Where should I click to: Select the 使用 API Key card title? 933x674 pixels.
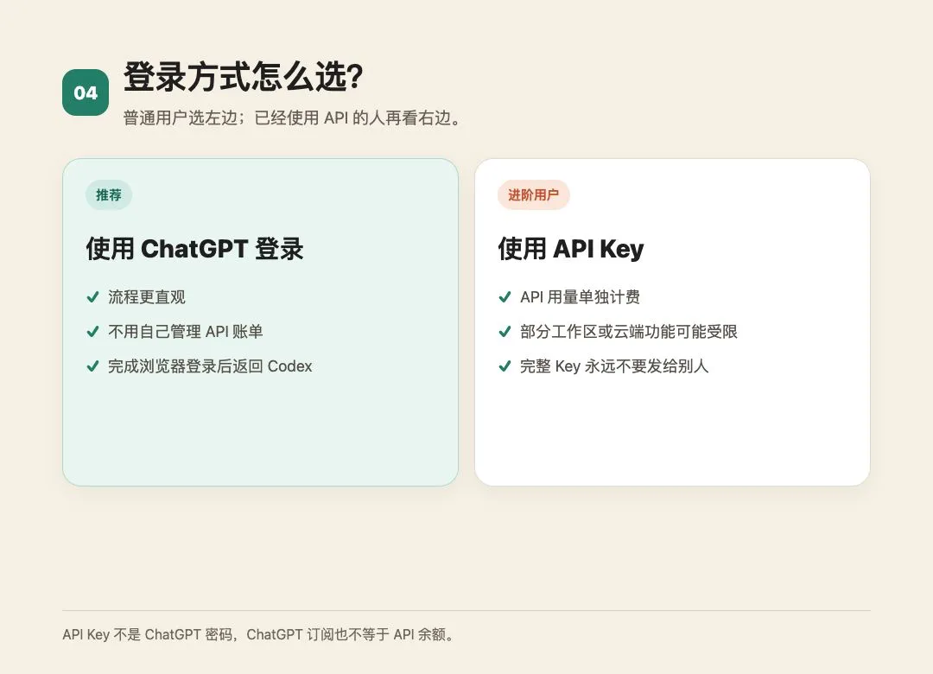pos(571,249)
